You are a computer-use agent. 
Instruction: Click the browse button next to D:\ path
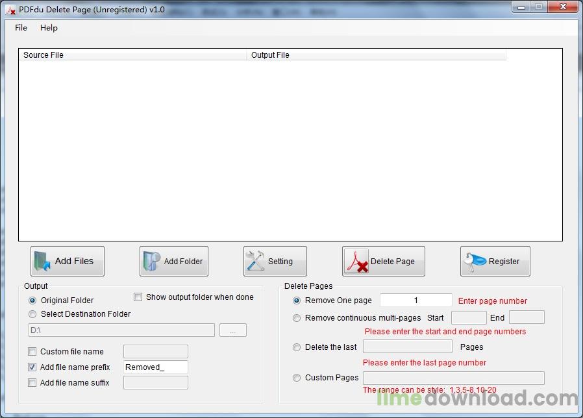point(233,330)
